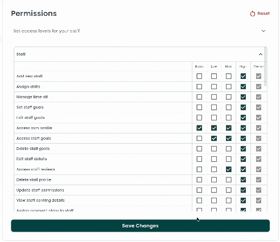Check Basic for Delete staff goals
Viewport: 280px width, 242px height.
tap(199, 149)
